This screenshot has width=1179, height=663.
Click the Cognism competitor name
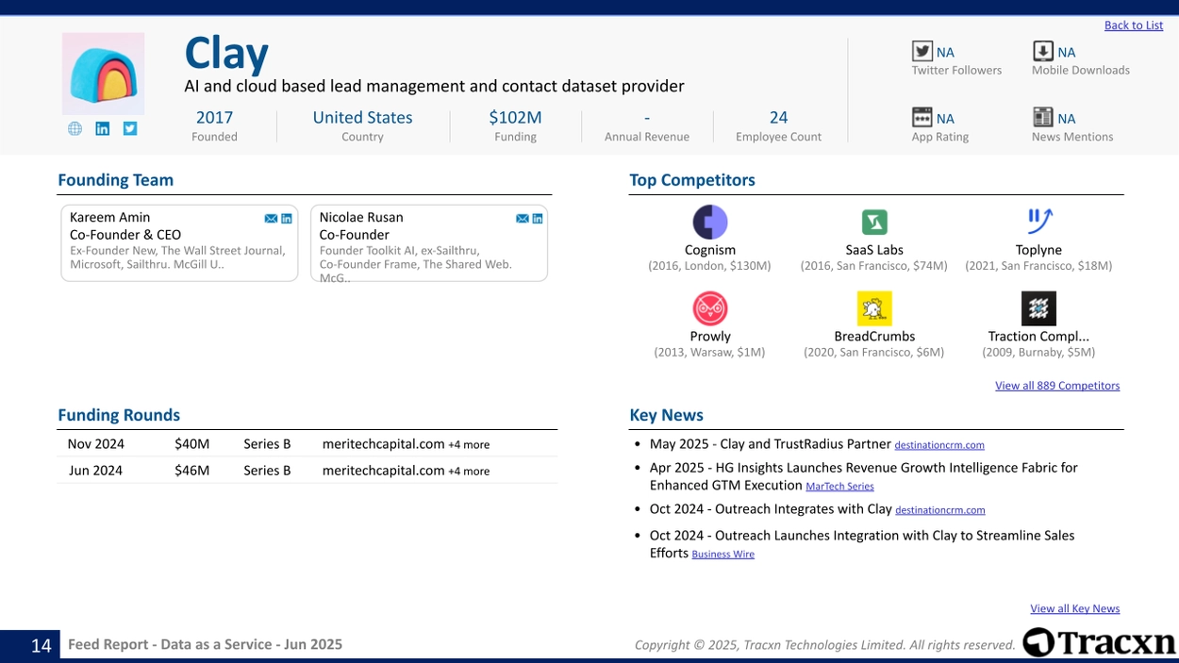coord(709,250)
